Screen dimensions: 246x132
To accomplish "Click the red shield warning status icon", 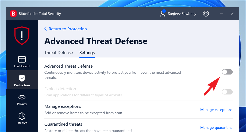I will coord(22,36).
